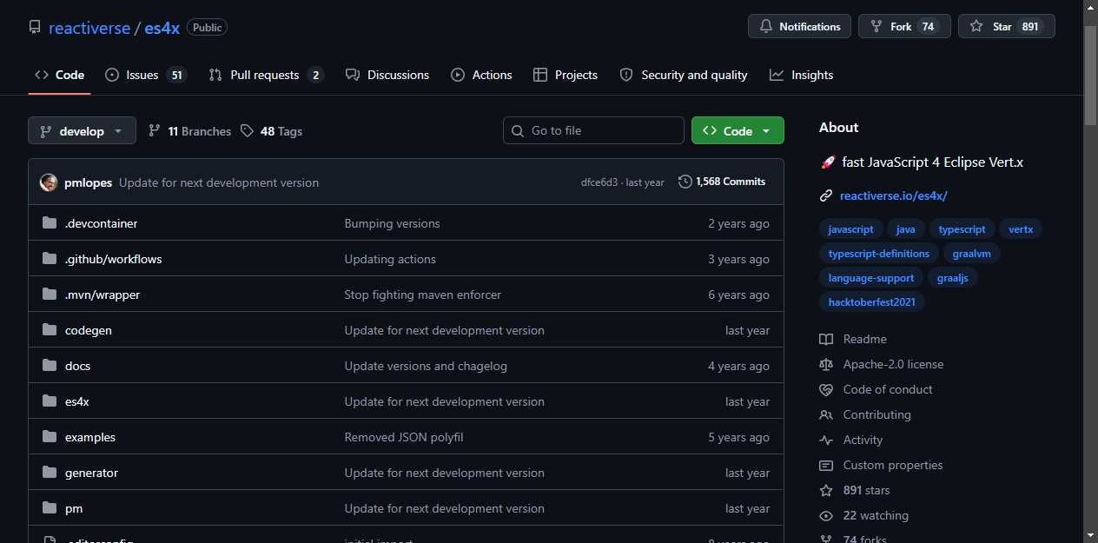Expand the green Code dropdown button

coord(738,130)
